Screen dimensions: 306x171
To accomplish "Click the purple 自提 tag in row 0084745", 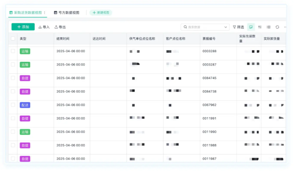I will pos(25,78).
